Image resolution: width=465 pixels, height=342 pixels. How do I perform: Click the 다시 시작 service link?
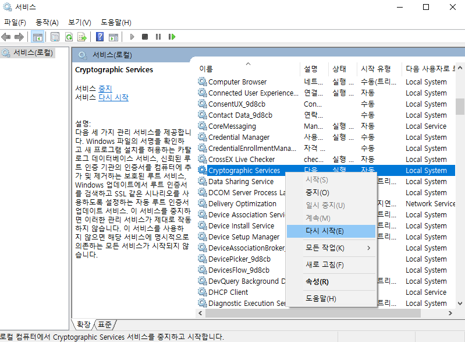click(x=113, y=97)
